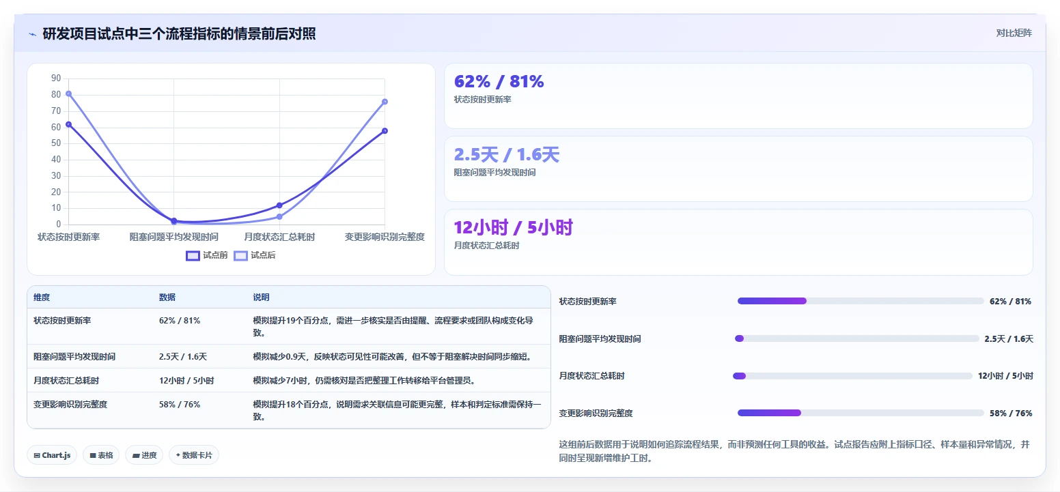The width and height of the screenshot is (1060, 492).
Task: Click x-axis label 月度状态汇总耗时 on chart
Action: [x=279, y=237]
